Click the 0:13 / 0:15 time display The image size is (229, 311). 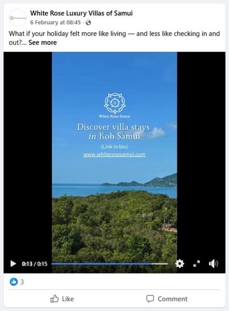coord(34,264)
